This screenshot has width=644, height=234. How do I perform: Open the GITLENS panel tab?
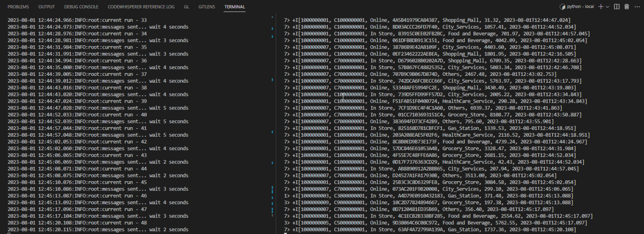point(207,7)
